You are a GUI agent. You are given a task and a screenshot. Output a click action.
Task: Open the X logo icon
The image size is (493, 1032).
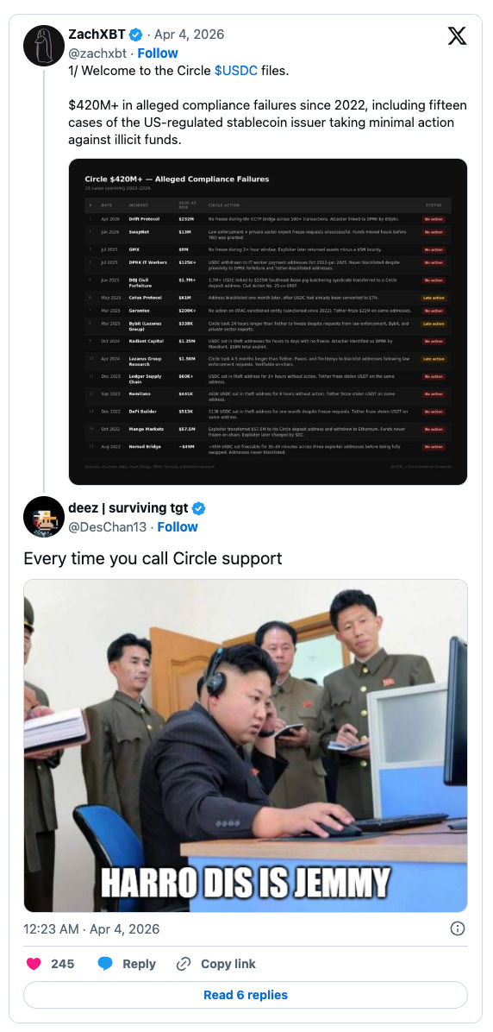pos(458,36)
